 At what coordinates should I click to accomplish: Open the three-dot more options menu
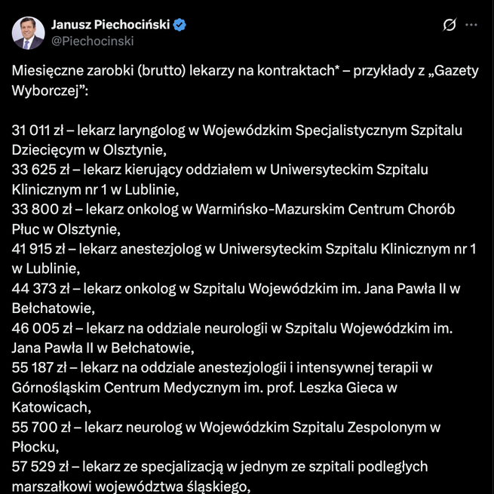(x=471, y=25)
